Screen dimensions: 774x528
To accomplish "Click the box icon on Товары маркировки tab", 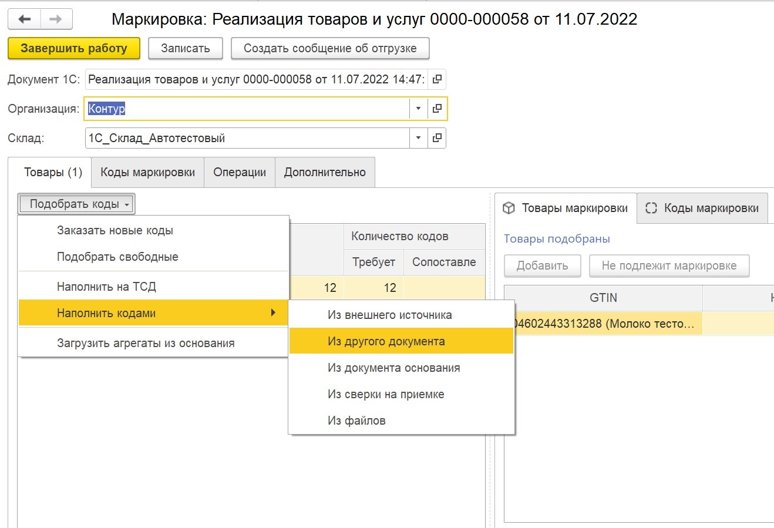I will pyautogui.click(x=509, y=208).
